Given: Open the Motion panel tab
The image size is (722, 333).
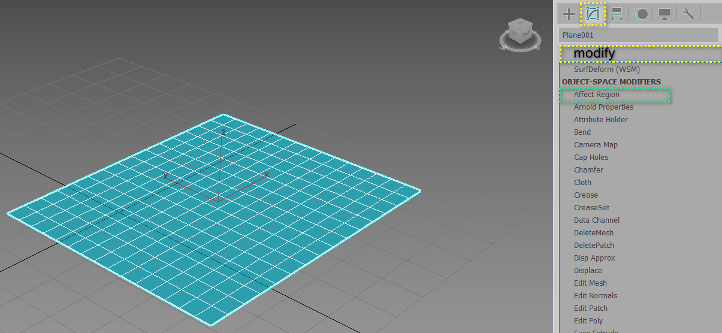Looking at the screenshot, I should (x=641, y=14).
